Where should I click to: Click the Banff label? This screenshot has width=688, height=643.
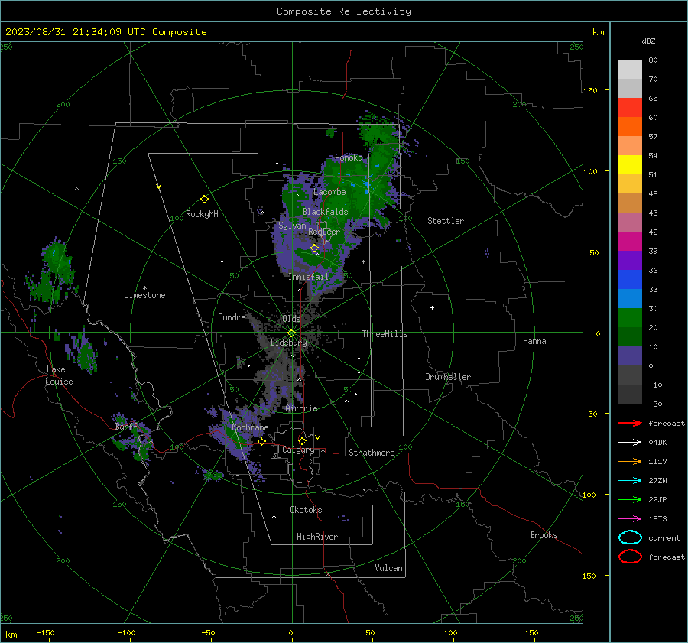pyautogui.click(x=126, y=427)
